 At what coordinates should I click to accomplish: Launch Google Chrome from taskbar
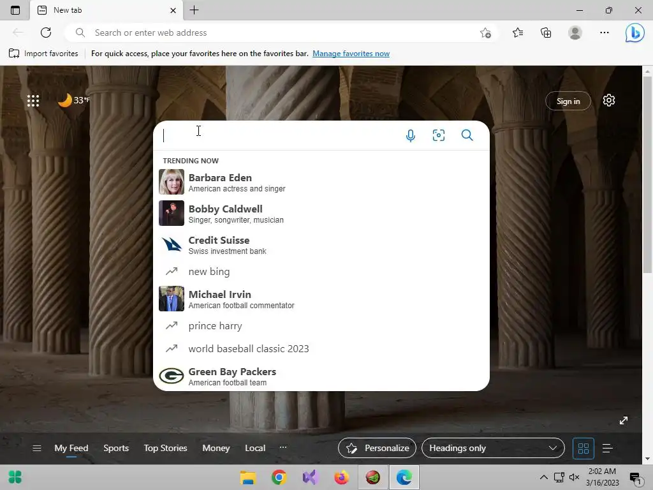click(x=279, y=477)
